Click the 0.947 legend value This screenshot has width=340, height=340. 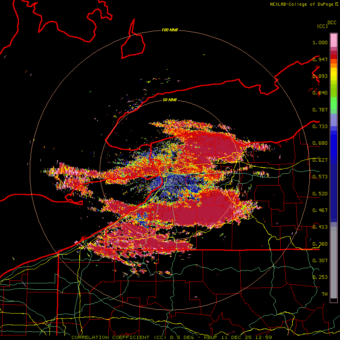[320, 59]
